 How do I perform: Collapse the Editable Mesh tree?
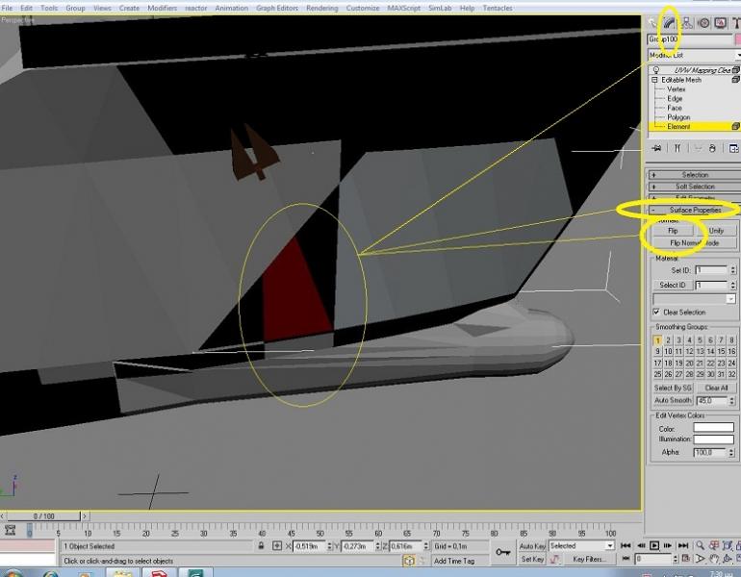coord(654,80)
